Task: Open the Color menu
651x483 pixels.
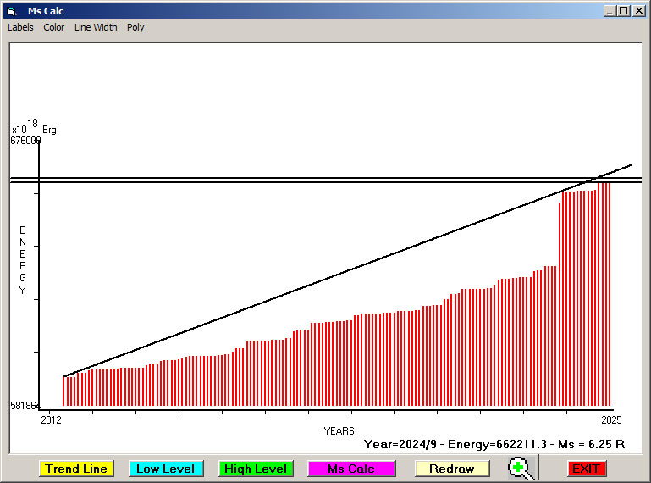Action: coord(54,27)
